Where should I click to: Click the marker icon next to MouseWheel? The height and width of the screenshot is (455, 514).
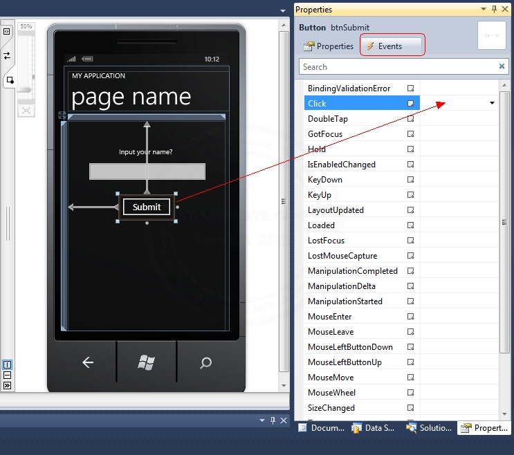[x=410, y=393]
